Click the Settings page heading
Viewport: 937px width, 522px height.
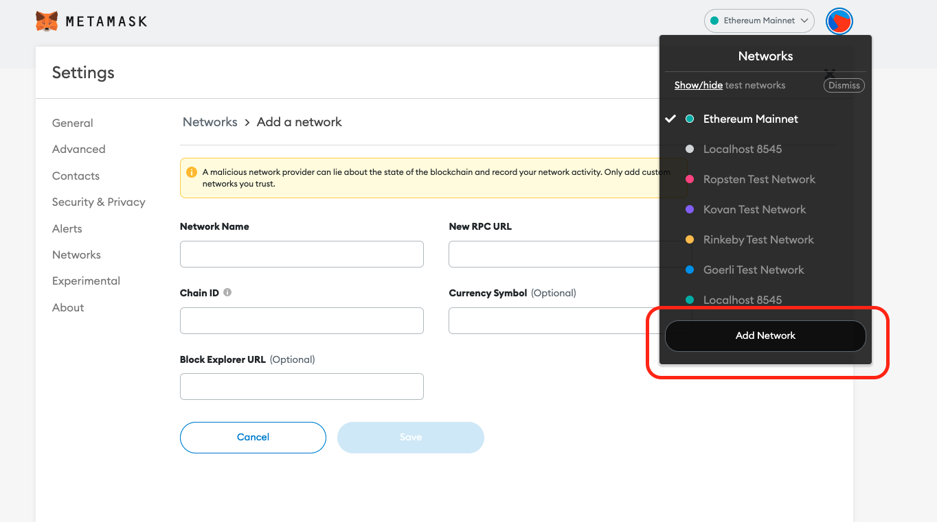click(x=83, y=73)
